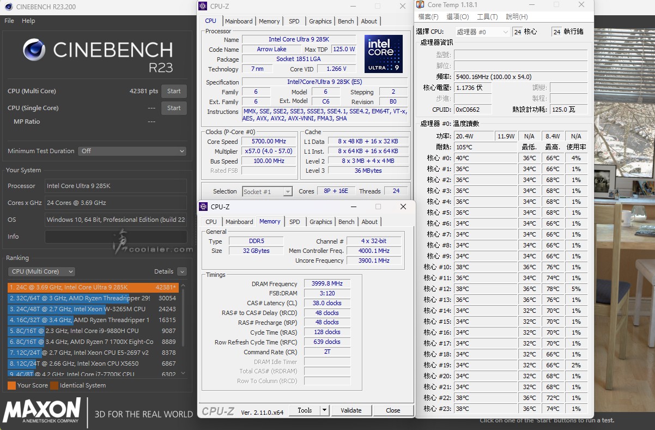This screenshot has height=430, width=655.
Task: Click the Name field in CPU-Z showing Intel Core Ultra 9 285K
Action: (x=299, y=39)
